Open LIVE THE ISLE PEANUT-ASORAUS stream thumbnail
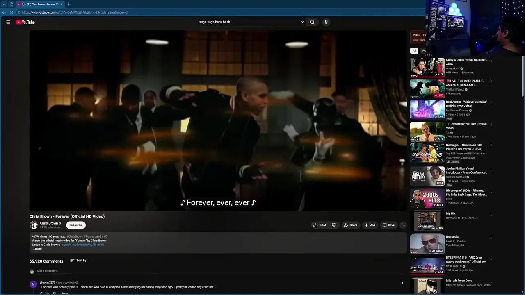Image resolution: width=525 pixels, height=295 pixels. click(x=427, y=88)
